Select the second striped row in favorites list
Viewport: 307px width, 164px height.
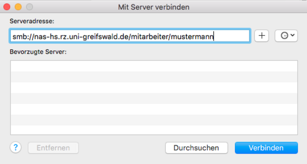[x=154, y=77]
